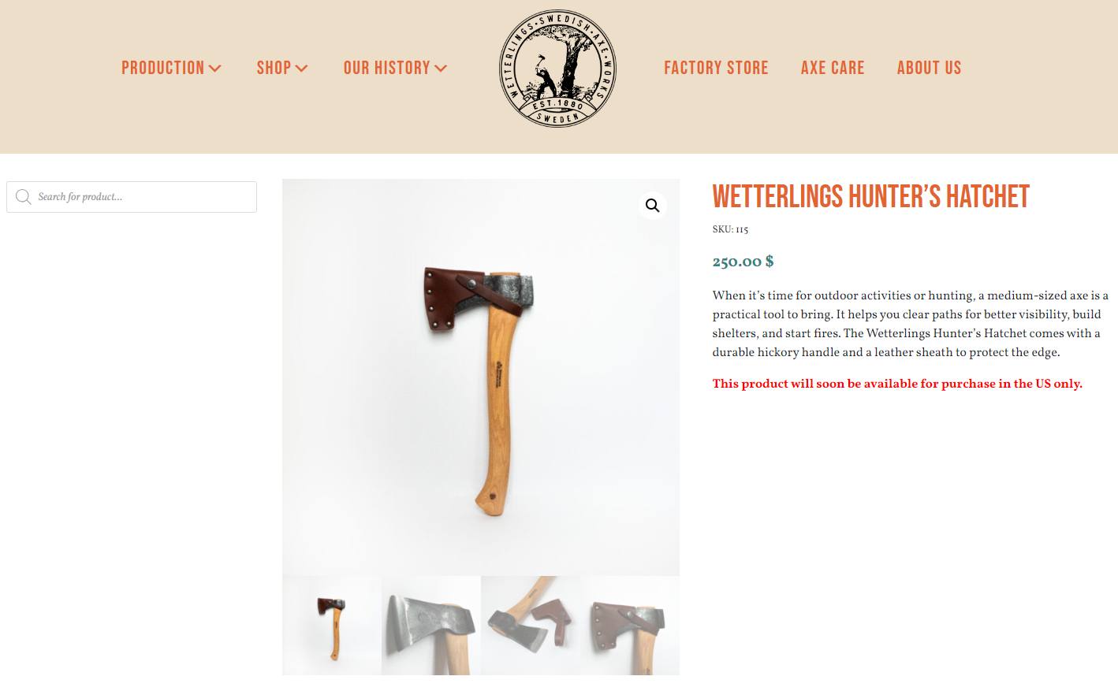1118x691 pixels.
Task: Expand the Production menu chevron
Action: [214, 69]
